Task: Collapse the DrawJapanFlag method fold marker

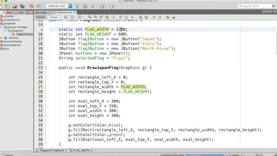Action: pyautogui.click(x=46, y=67)
